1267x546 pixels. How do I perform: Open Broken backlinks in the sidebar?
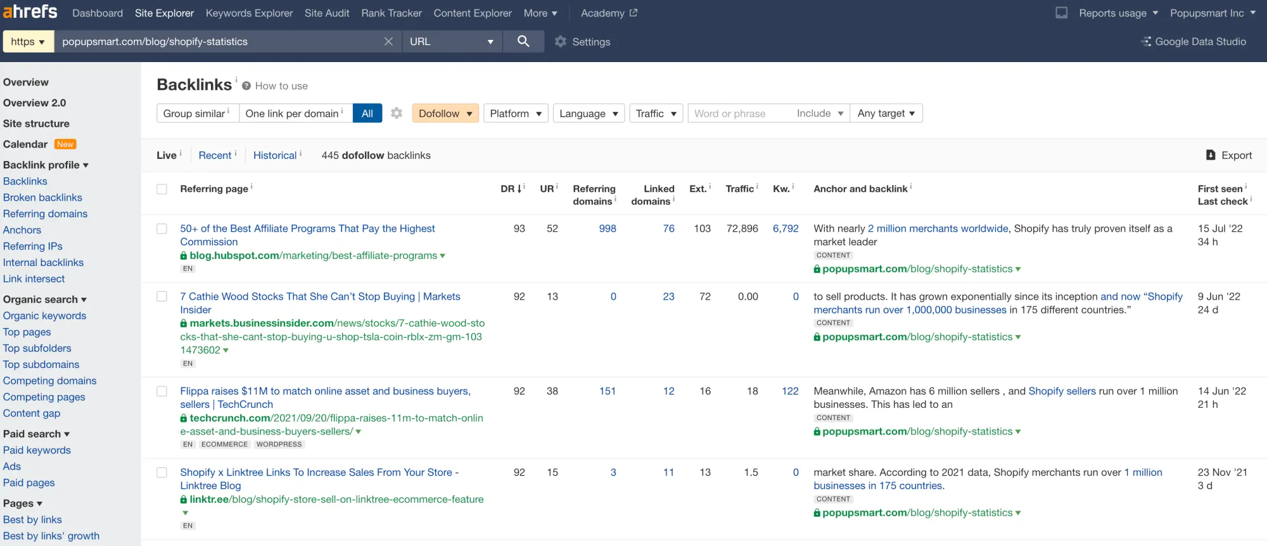click(42, 198)
